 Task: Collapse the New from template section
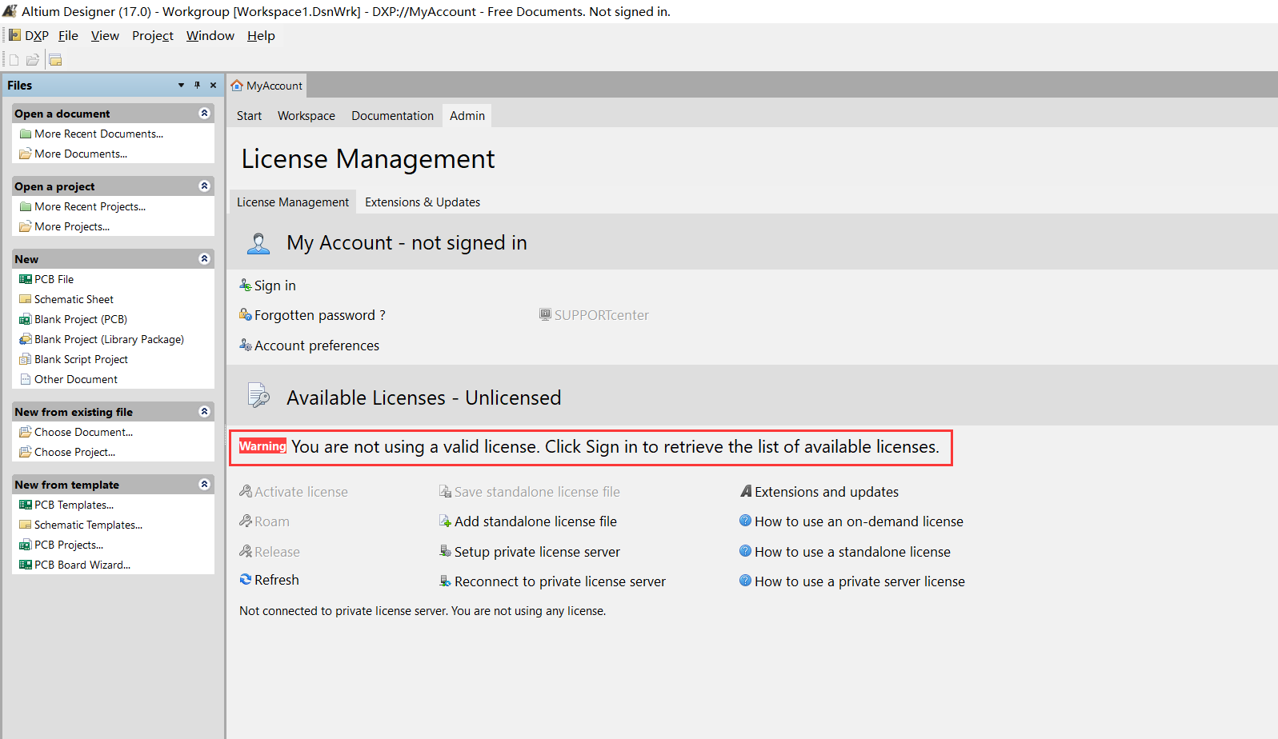pos(204,485)
